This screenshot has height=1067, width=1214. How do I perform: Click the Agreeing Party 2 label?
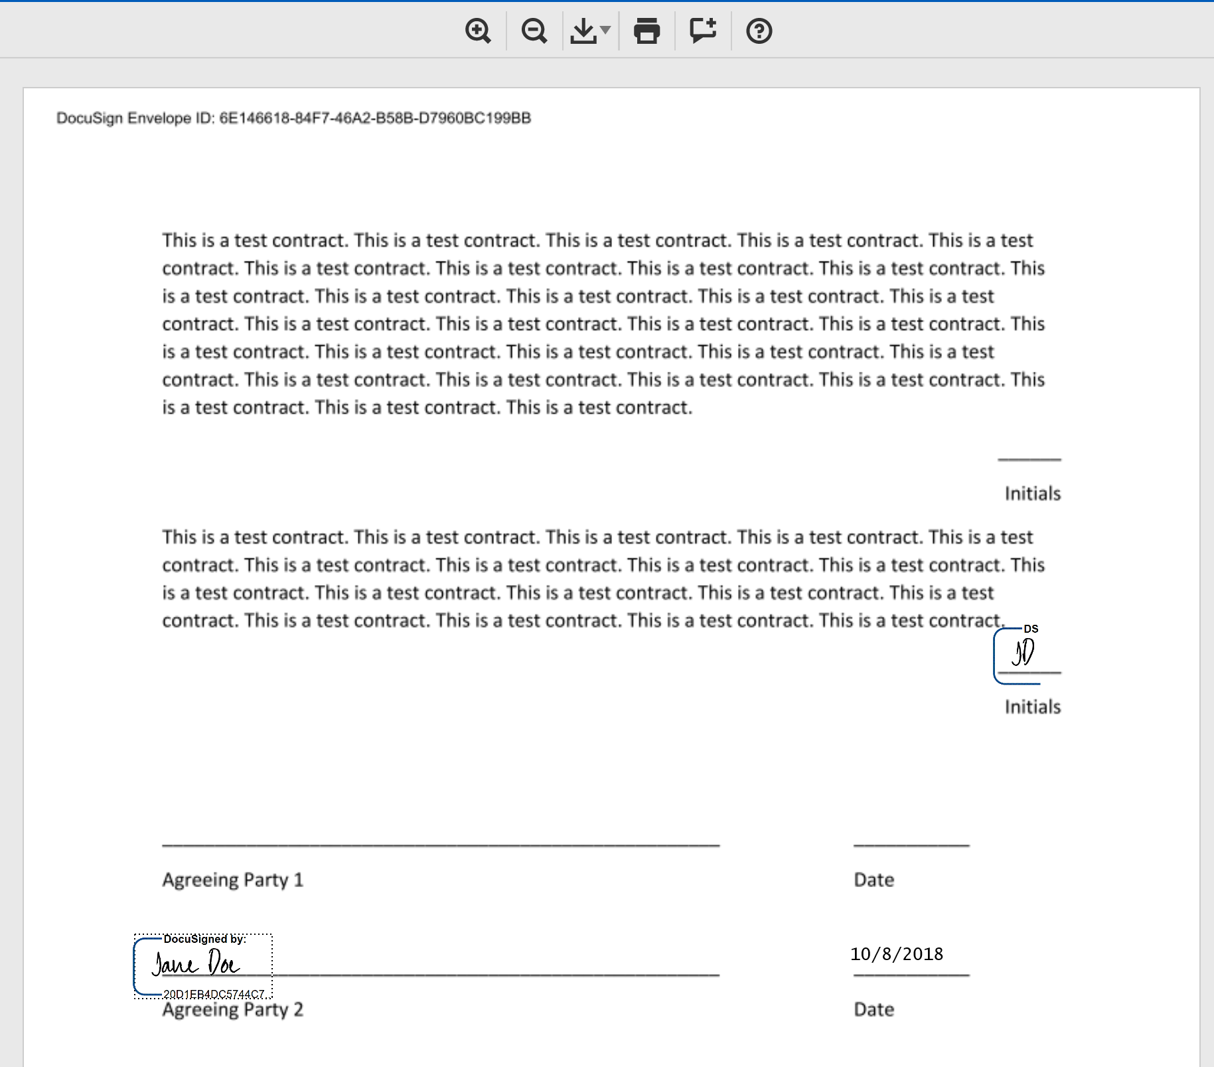pyautogui.click(x=233, y=1010)
